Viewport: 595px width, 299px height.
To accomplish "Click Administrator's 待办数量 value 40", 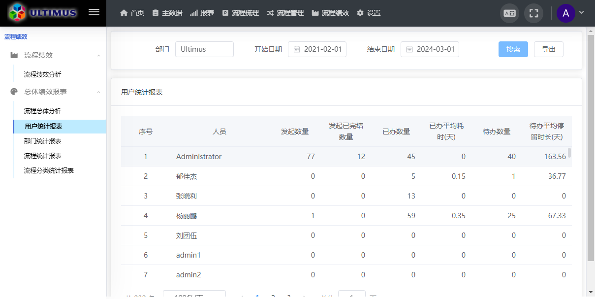I will (512, 157).
